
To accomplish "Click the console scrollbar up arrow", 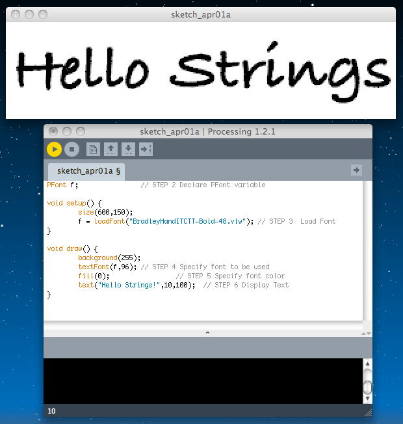I will 367,364.
